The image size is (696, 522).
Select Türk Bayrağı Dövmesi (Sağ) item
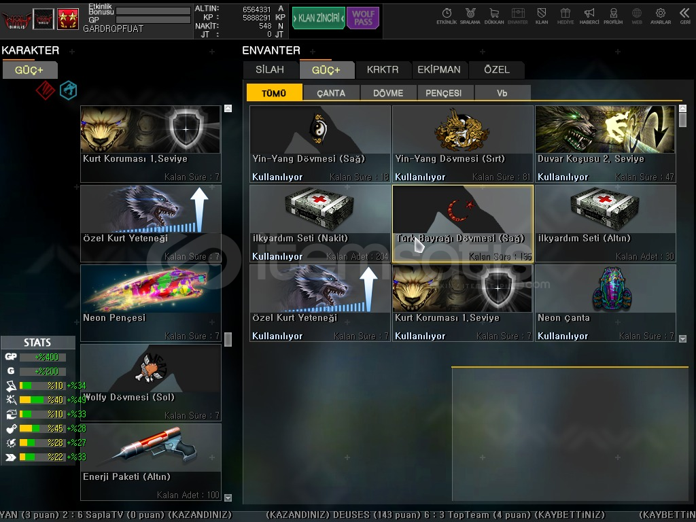click(x=462, y=223)
